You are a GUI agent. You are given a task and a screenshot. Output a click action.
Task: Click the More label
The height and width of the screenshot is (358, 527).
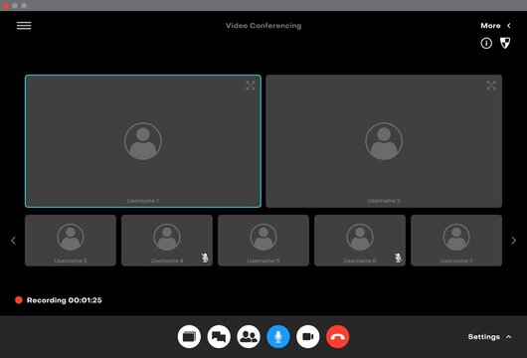point(490,26)
